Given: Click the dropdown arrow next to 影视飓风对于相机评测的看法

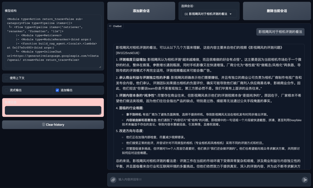Looking at the screenshot, I should (231, 14).
